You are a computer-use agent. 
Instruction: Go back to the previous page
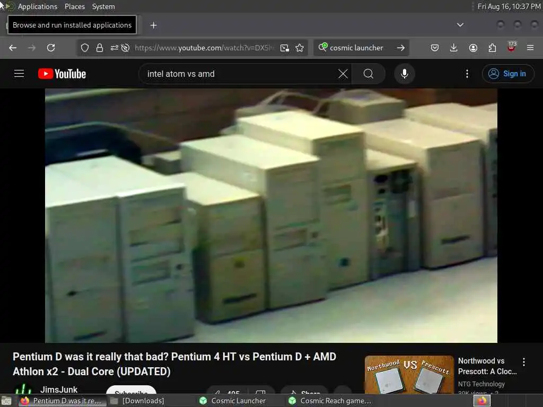(x=13, y=48)
